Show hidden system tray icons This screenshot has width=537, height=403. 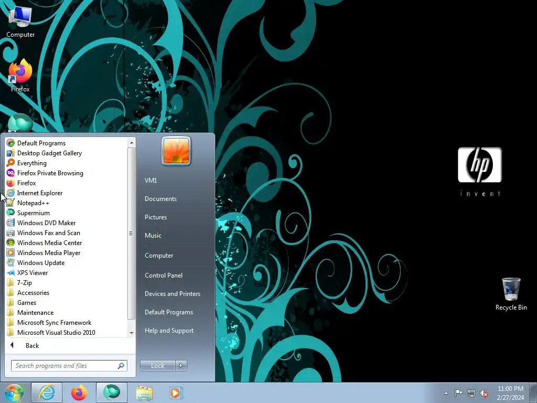[x=446, y=393]
